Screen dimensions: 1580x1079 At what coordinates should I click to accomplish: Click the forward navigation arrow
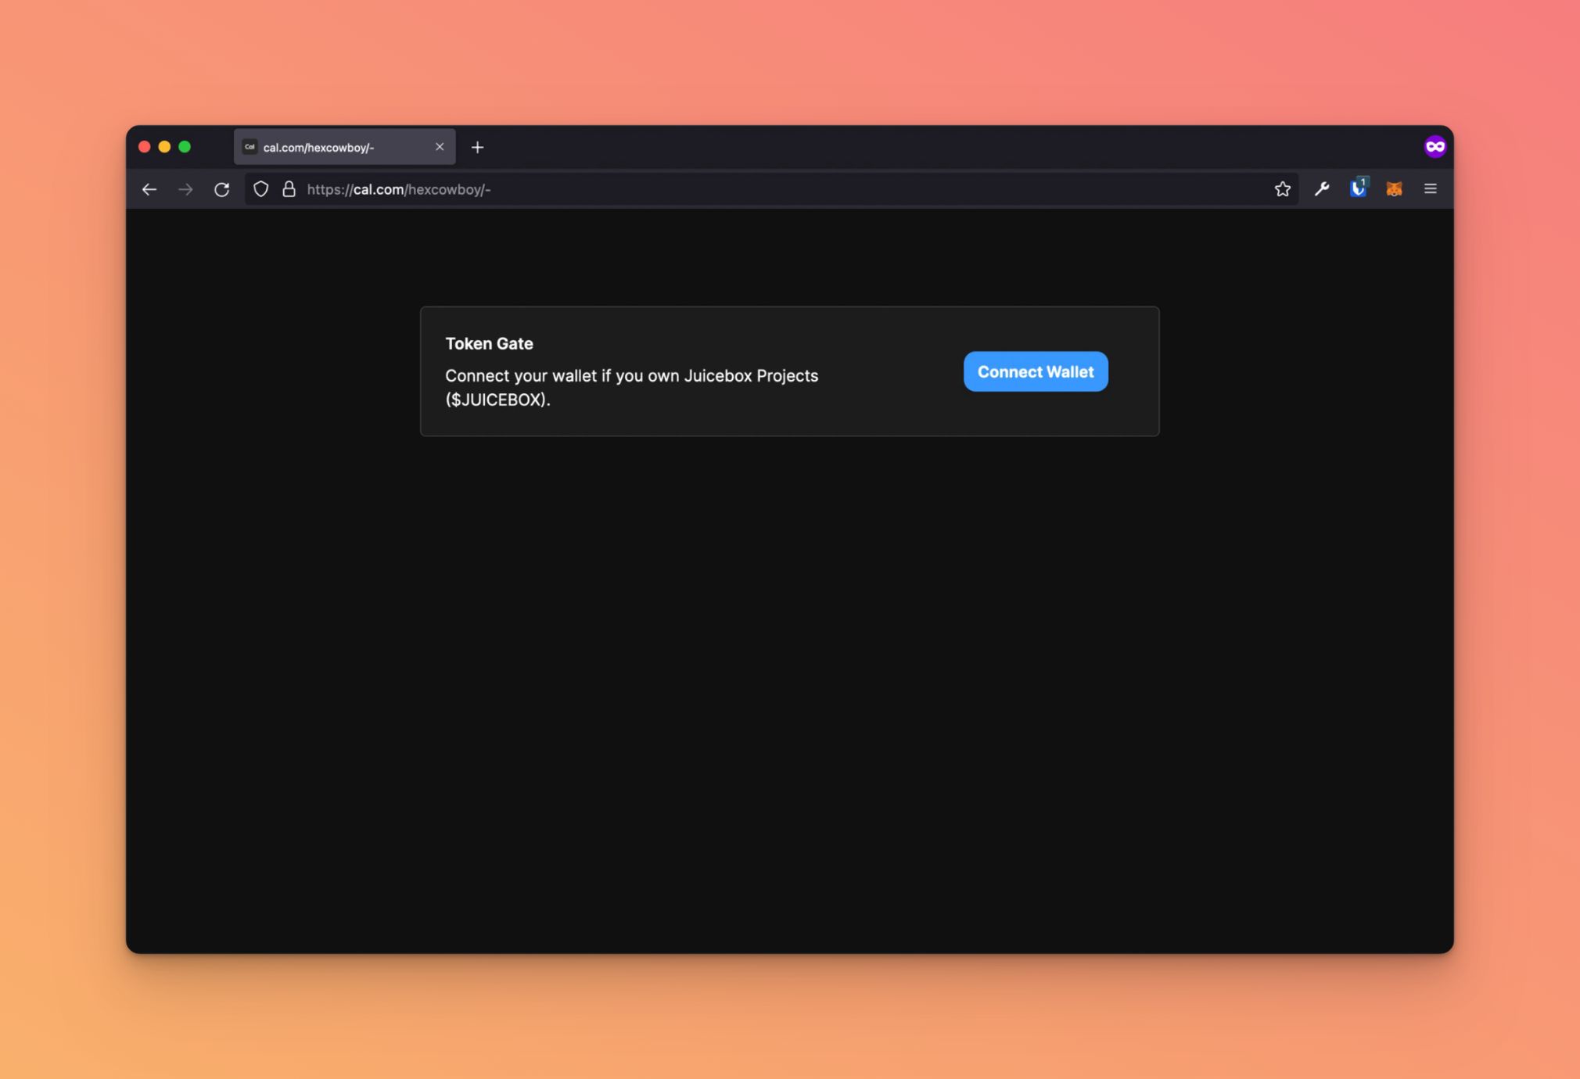point(185,189)
